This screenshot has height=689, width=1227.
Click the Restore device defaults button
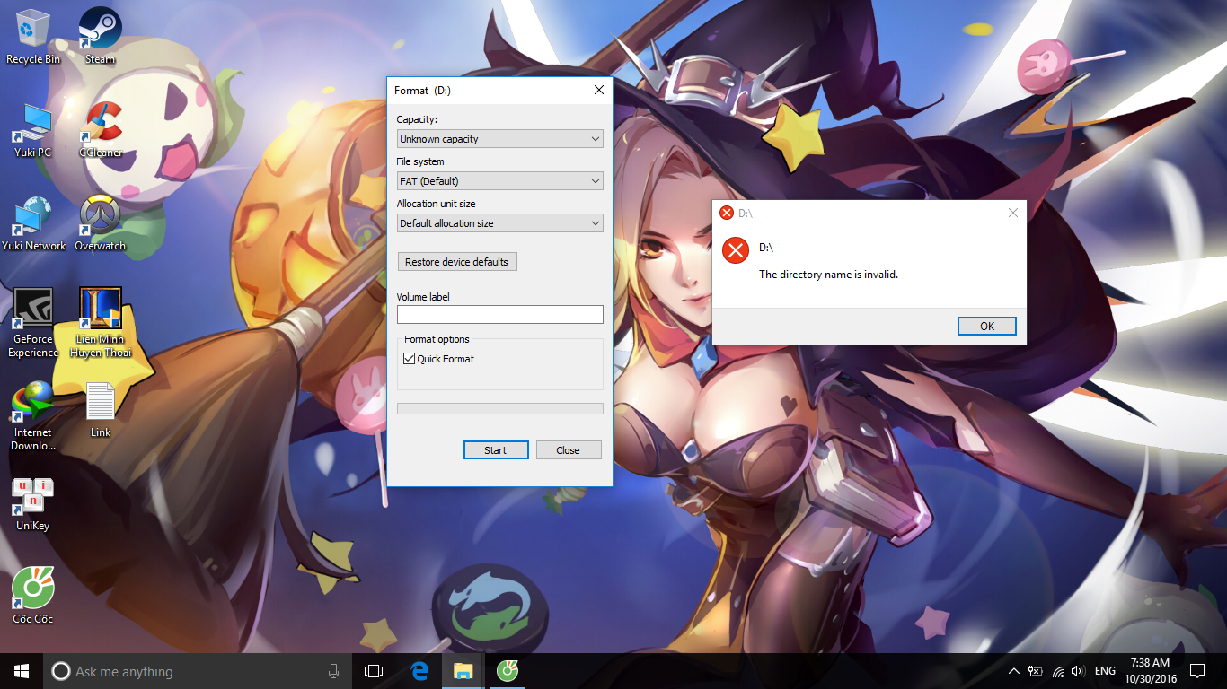coord(457,262)
